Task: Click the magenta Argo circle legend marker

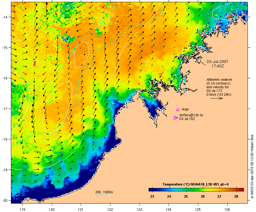Action: pos(178,110)
